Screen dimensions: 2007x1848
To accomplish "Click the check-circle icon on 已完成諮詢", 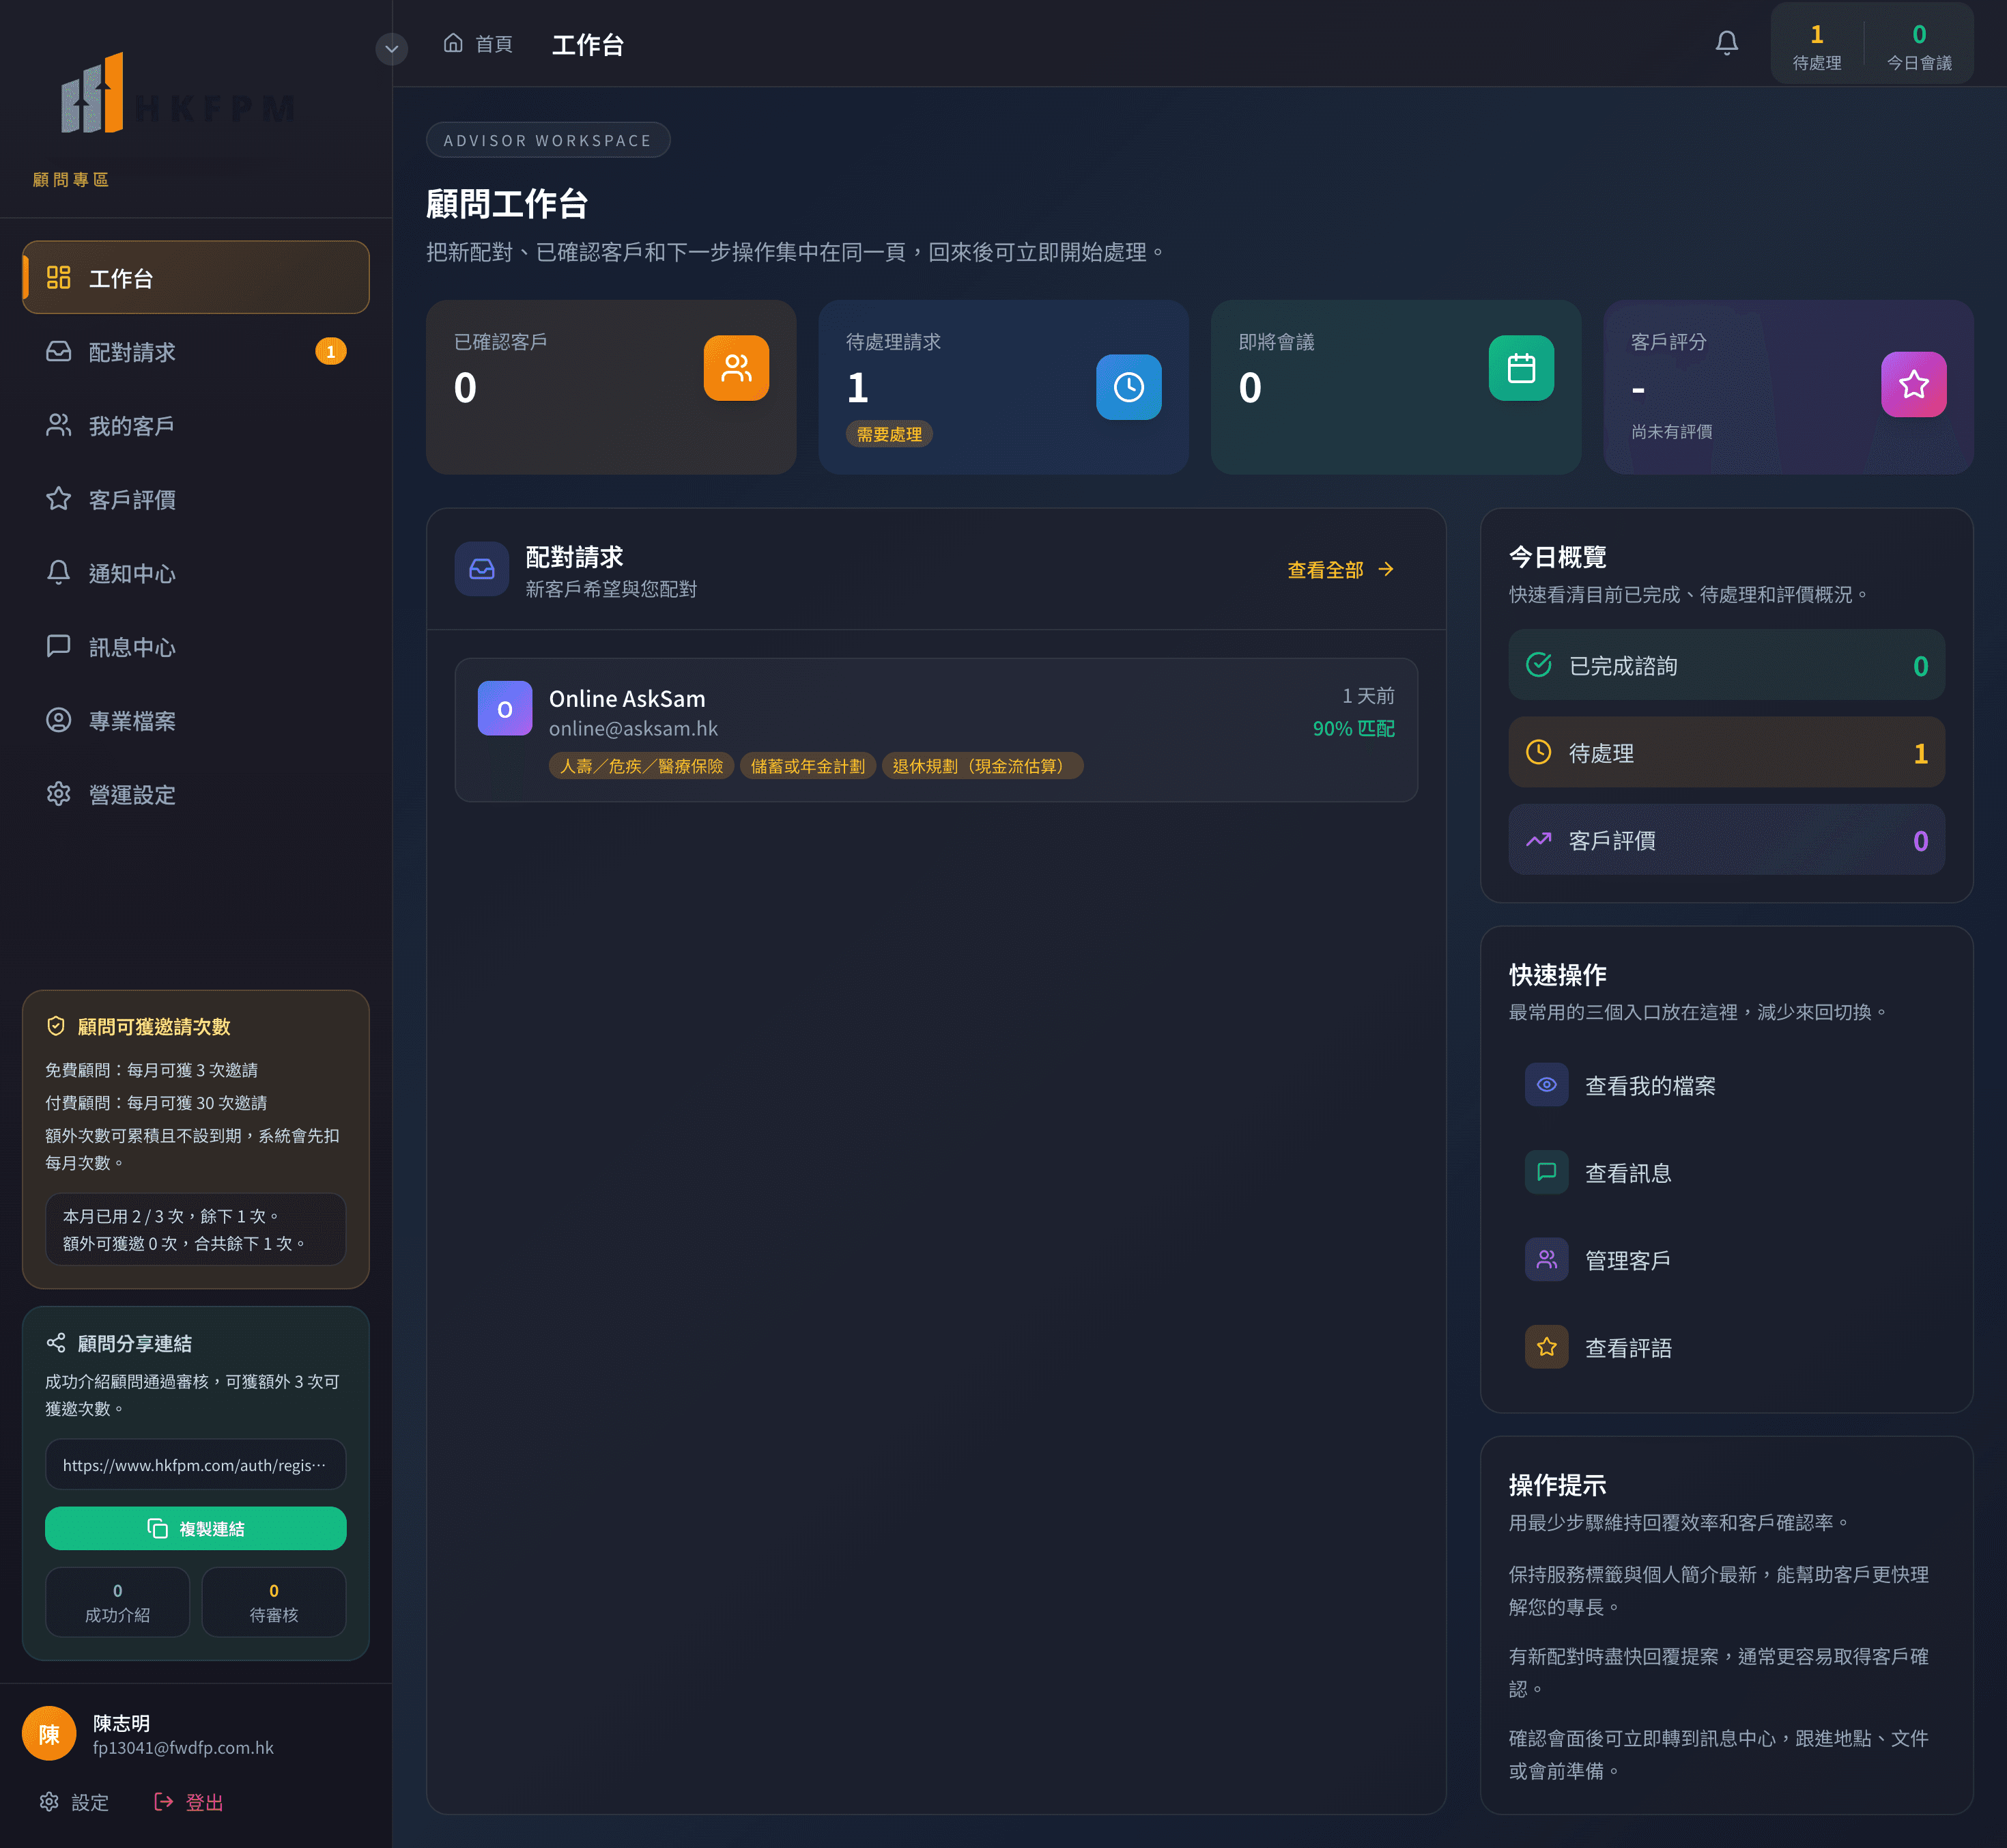I will 1538,664.
